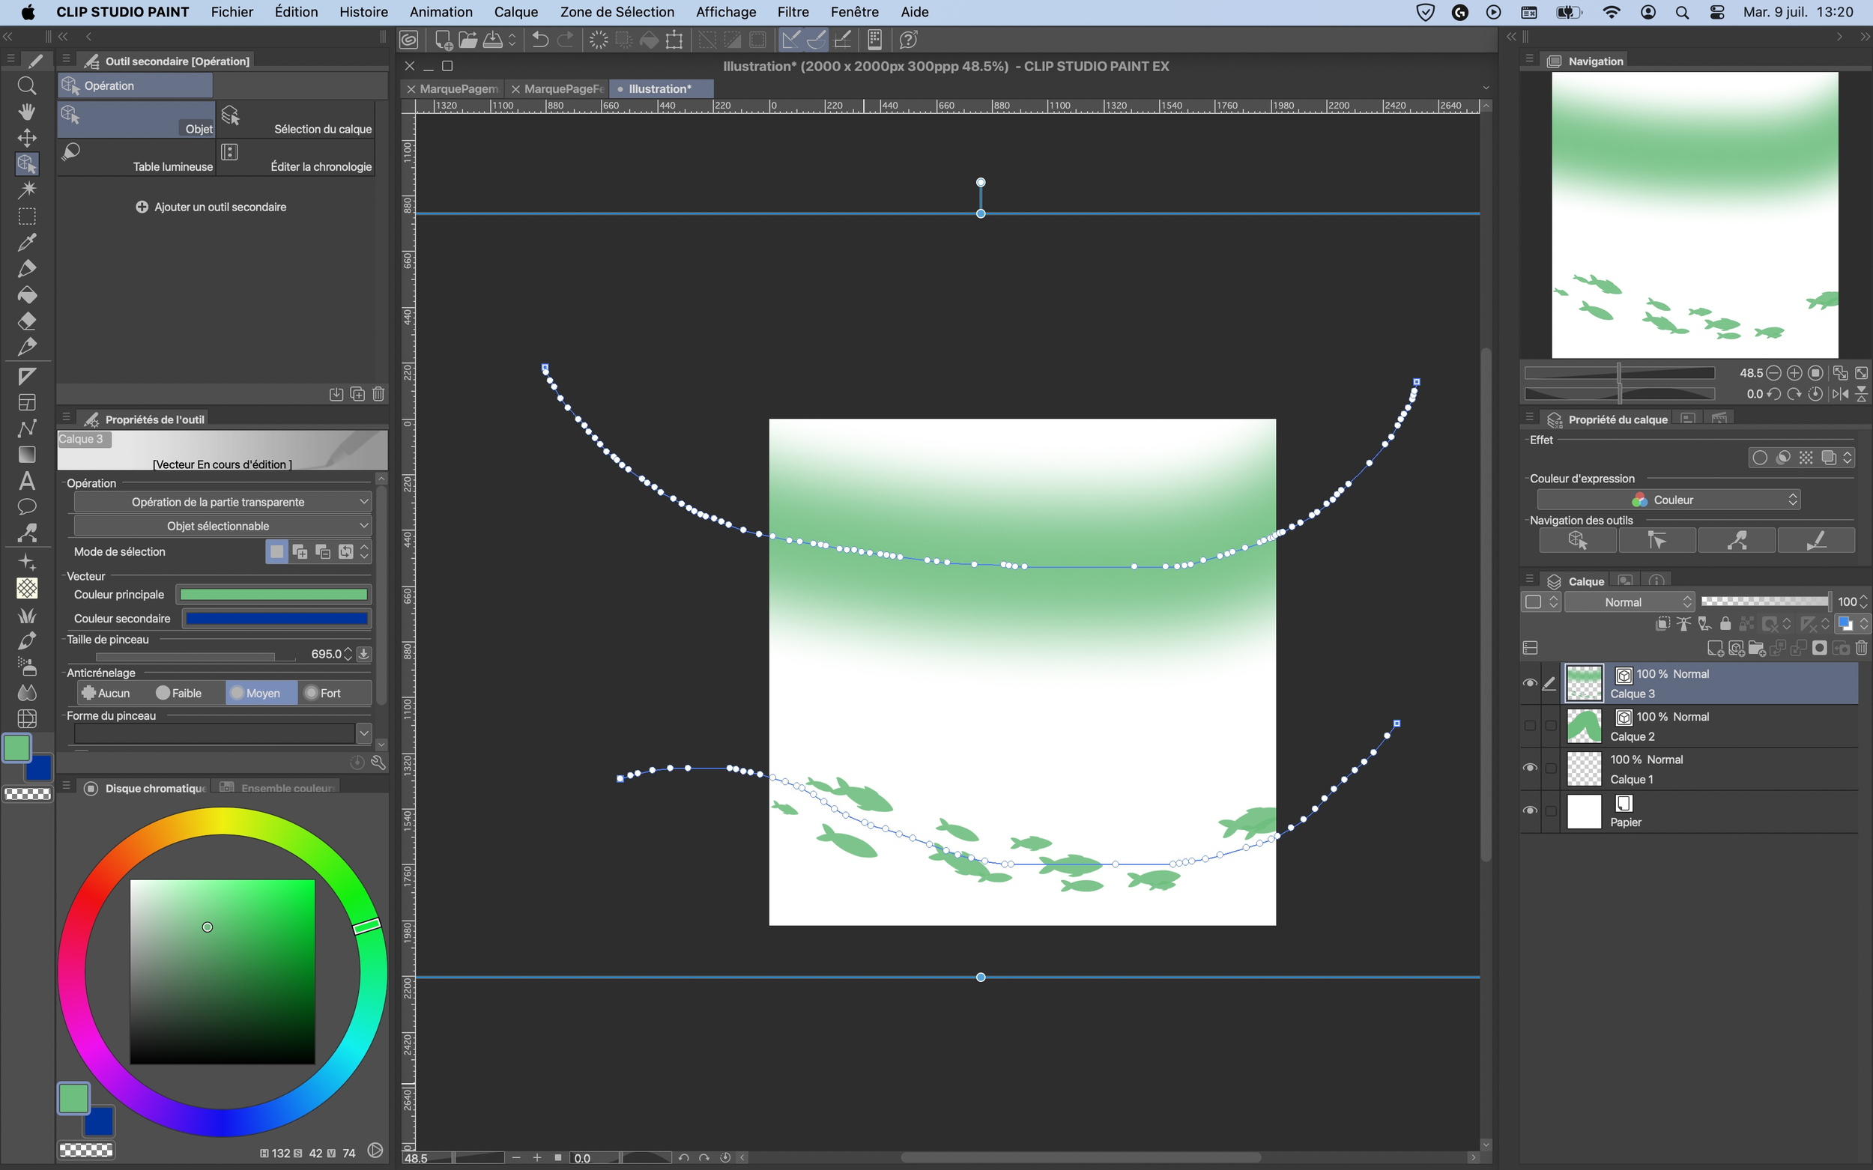Hide the Calque 3 layer
This screenshot has width=1873, height=1170.
point(1529,682)
